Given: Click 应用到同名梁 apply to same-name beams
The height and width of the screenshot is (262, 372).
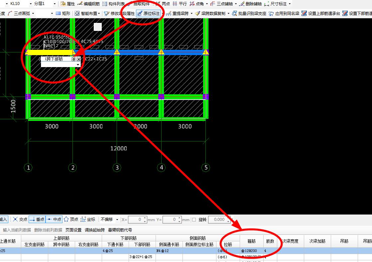Looking at the screenshot, I should [x=284, y=14].
